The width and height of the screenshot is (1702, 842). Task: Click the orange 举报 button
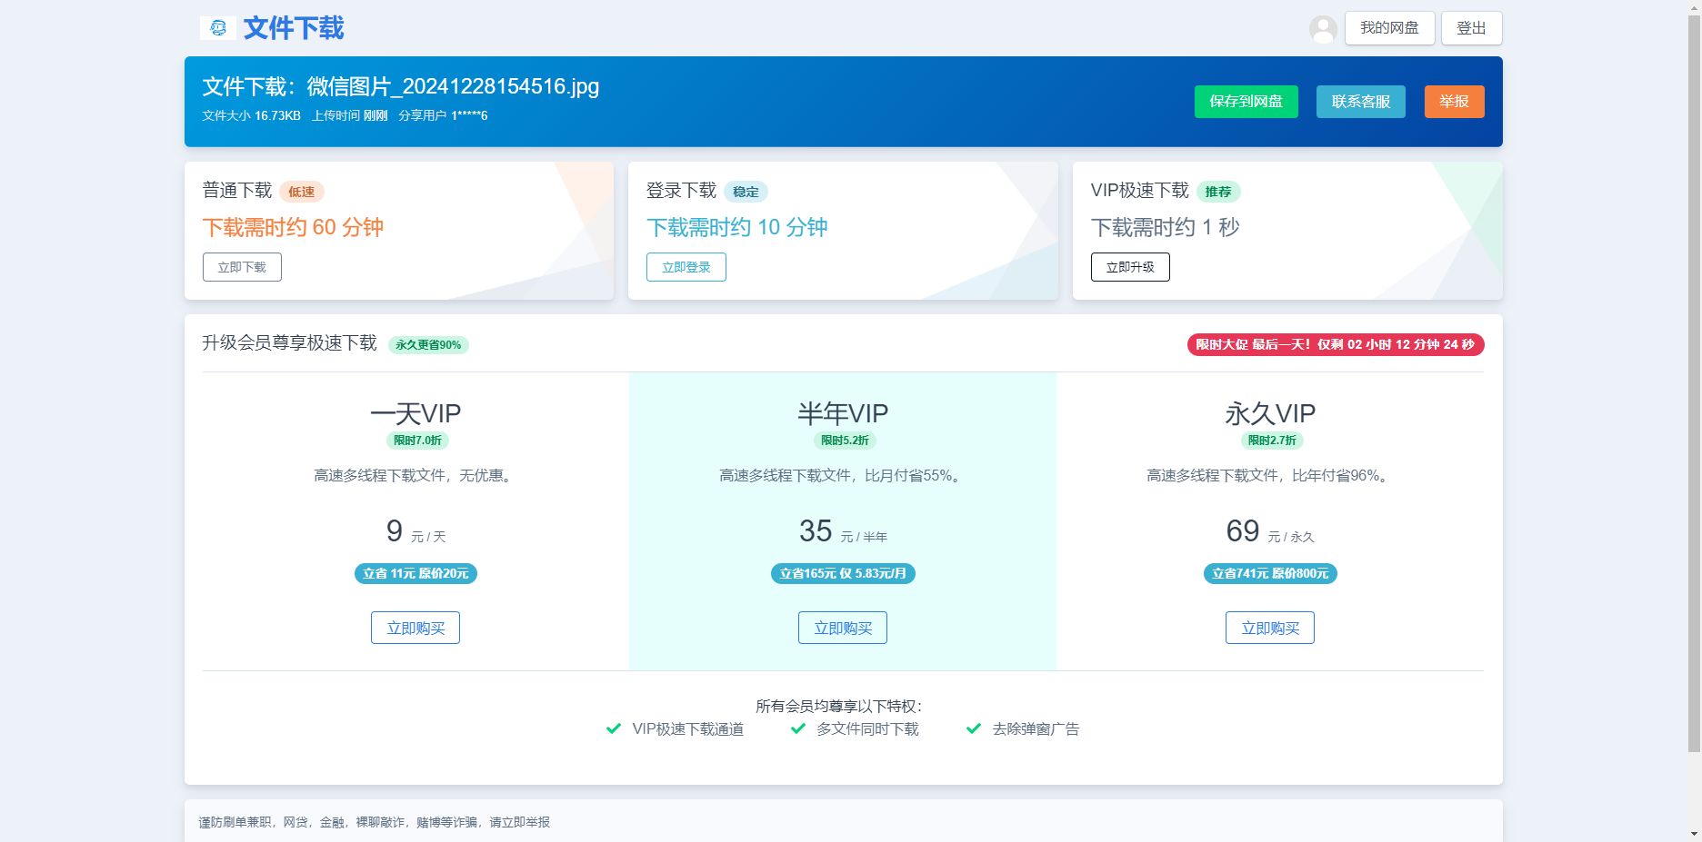[1453, 102]
